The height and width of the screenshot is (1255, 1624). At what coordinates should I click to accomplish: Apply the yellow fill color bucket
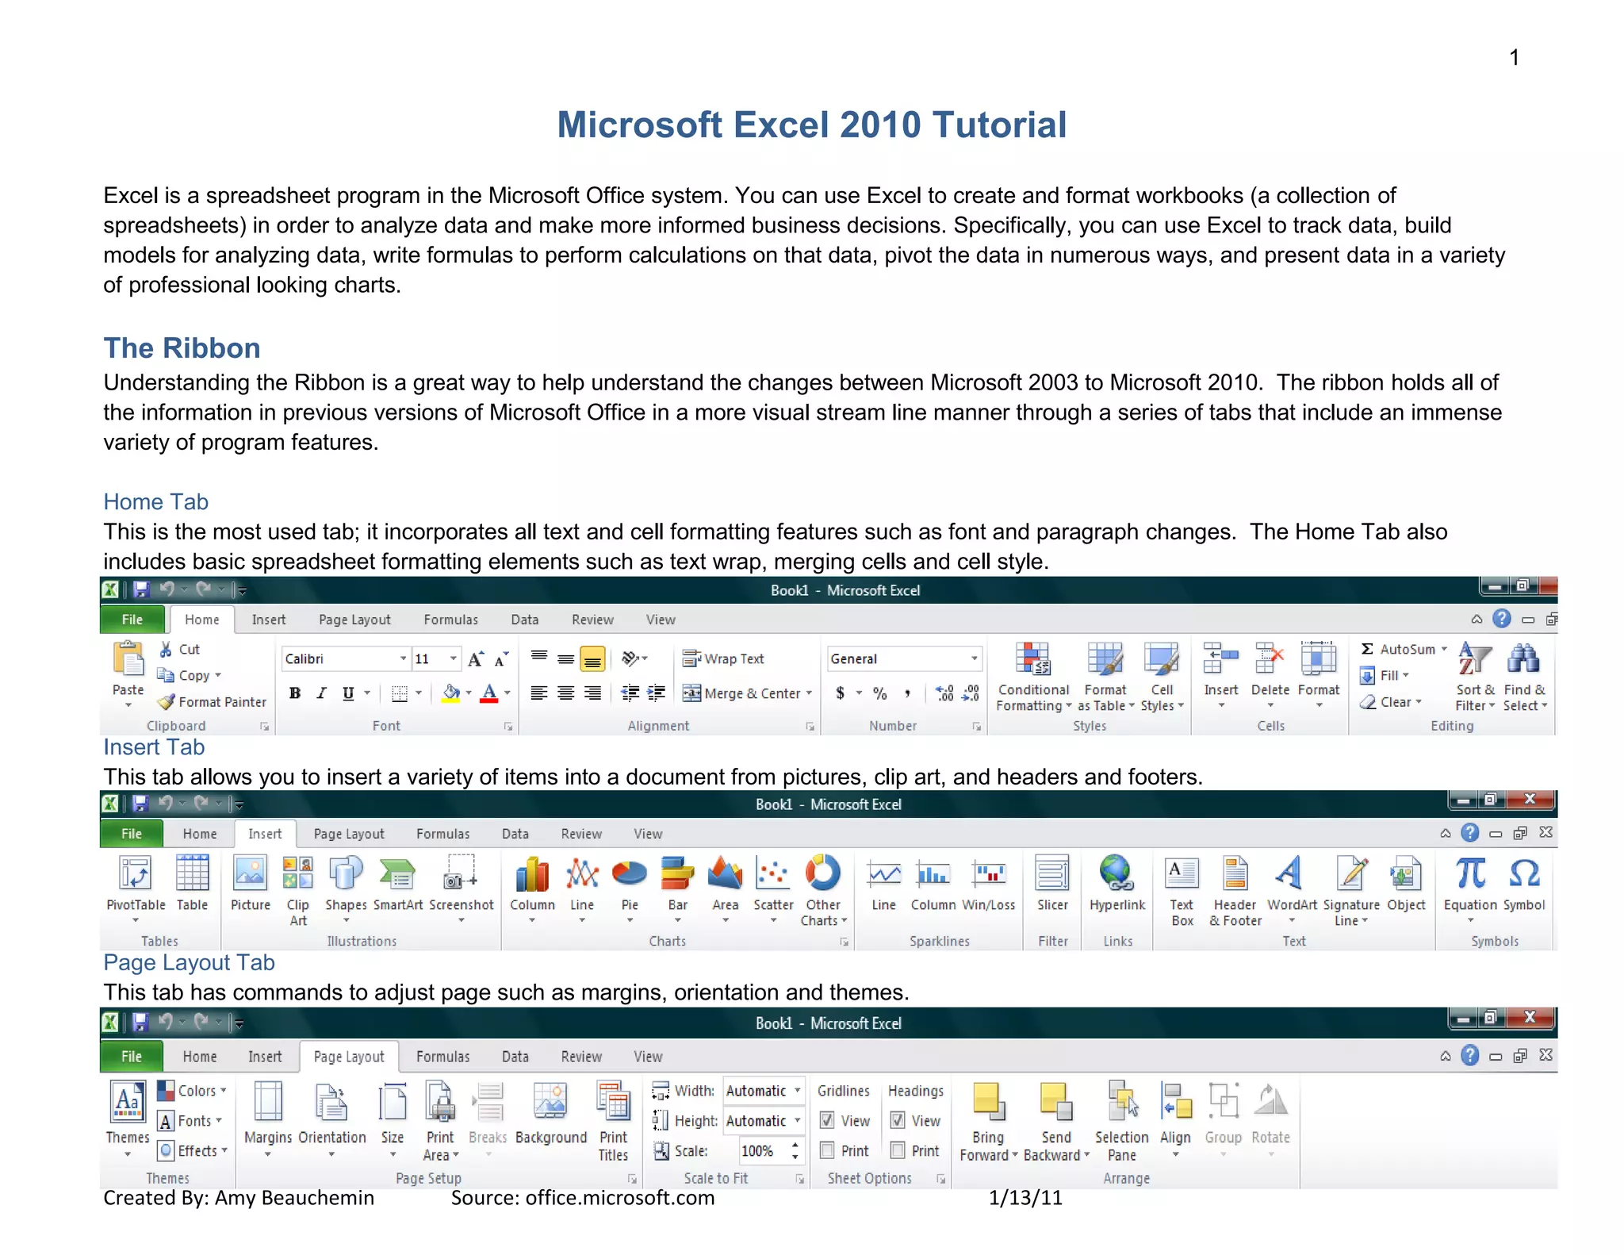pyautogui.click(x=450, y=693)
